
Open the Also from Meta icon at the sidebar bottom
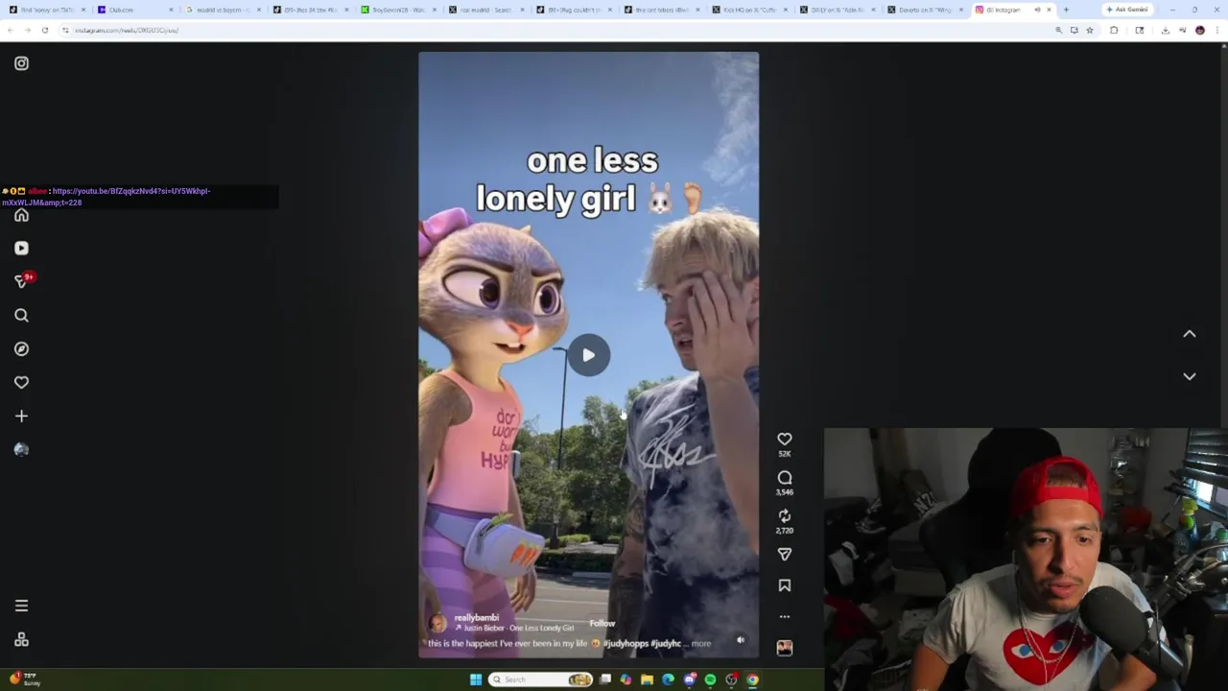coord(21,640)
